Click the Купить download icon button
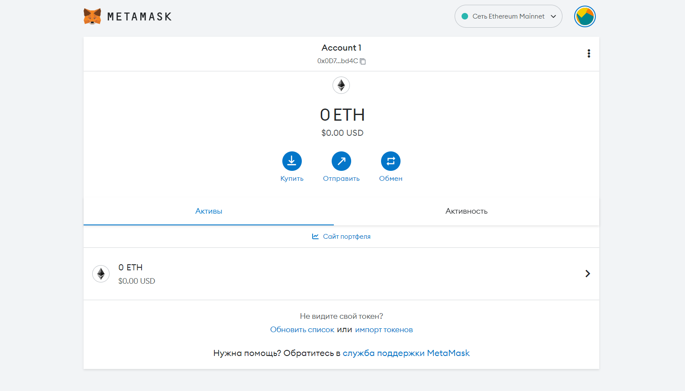This screenshot has height=391, width=685. coord(292,161)
